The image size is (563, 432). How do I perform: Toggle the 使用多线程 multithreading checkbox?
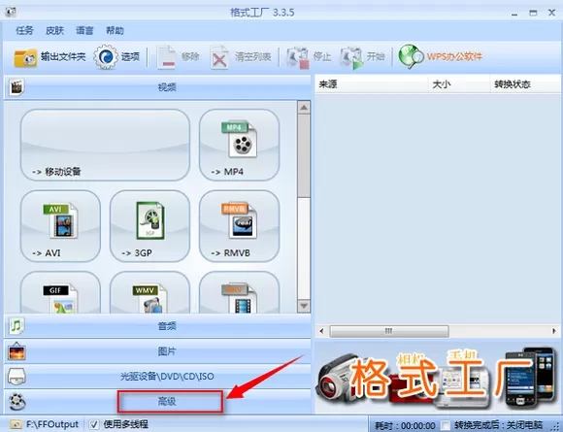point(94,424)
